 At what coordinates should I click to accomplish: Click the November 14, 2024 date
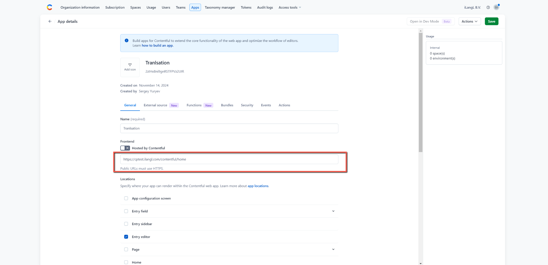[x=154, y=85]
